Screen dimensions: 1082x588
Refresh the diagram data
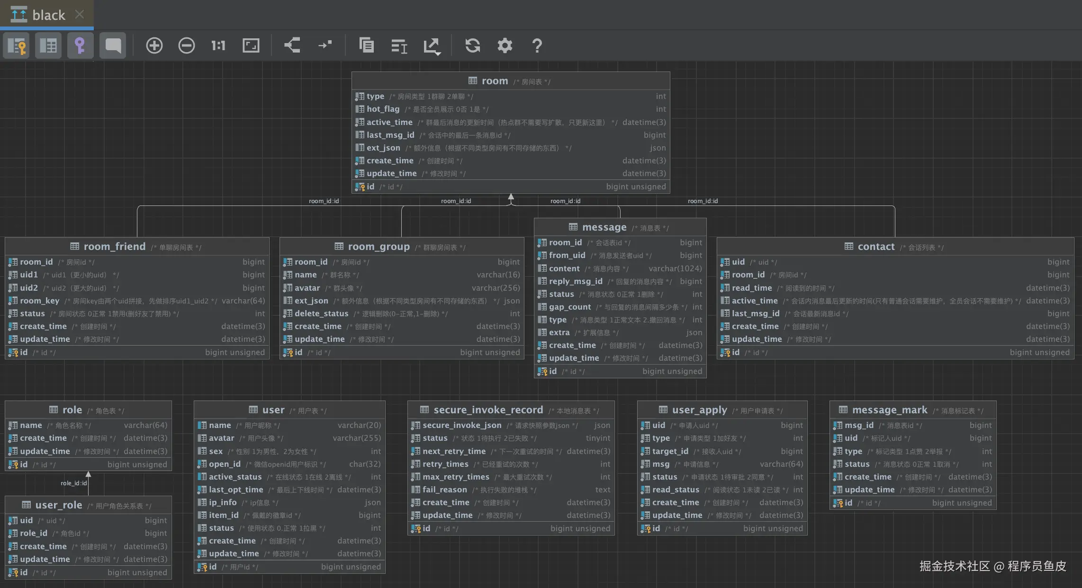473,46
